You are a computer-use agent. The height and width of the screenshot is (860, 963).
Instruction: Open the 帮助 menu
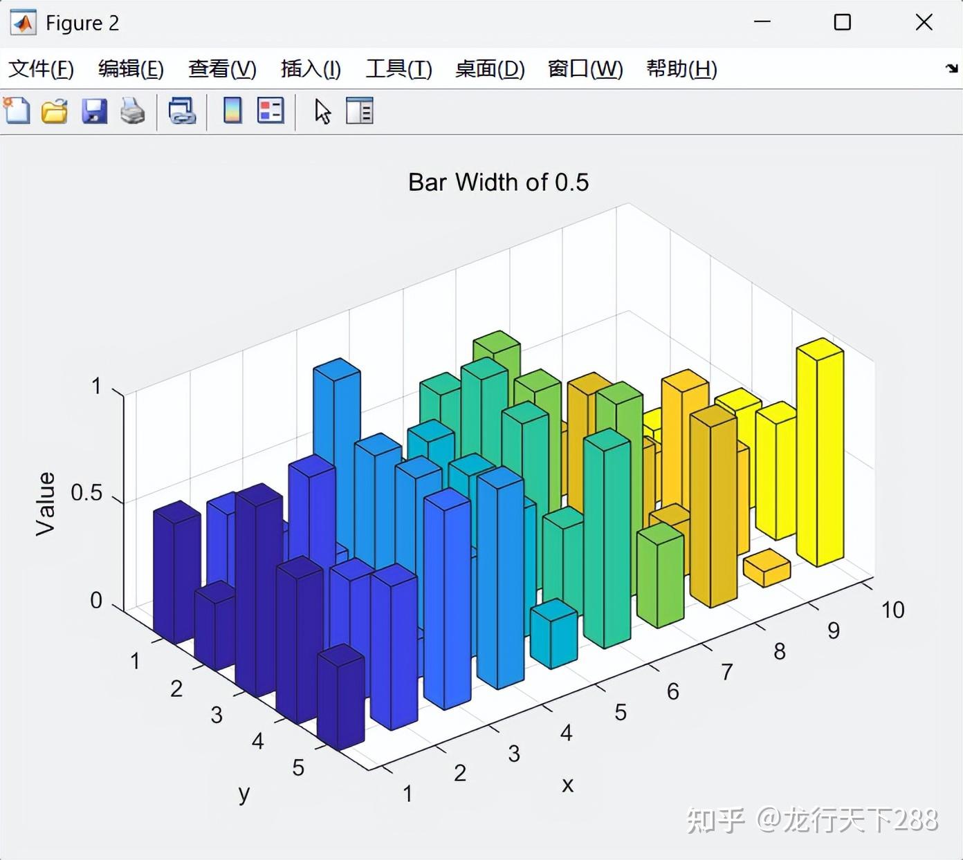click(x=681, y=69)
